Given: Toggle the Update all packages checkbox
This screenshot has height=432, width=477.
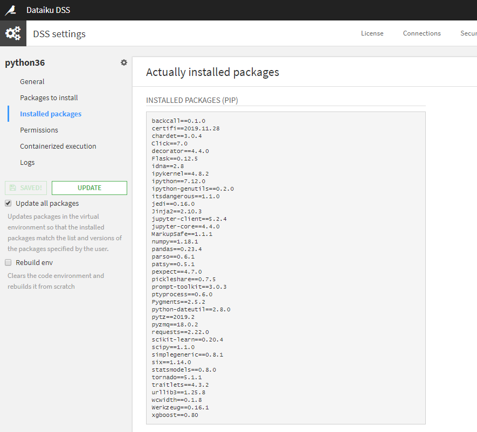Looking at the screenshot, I should click(x=8, y=204).
